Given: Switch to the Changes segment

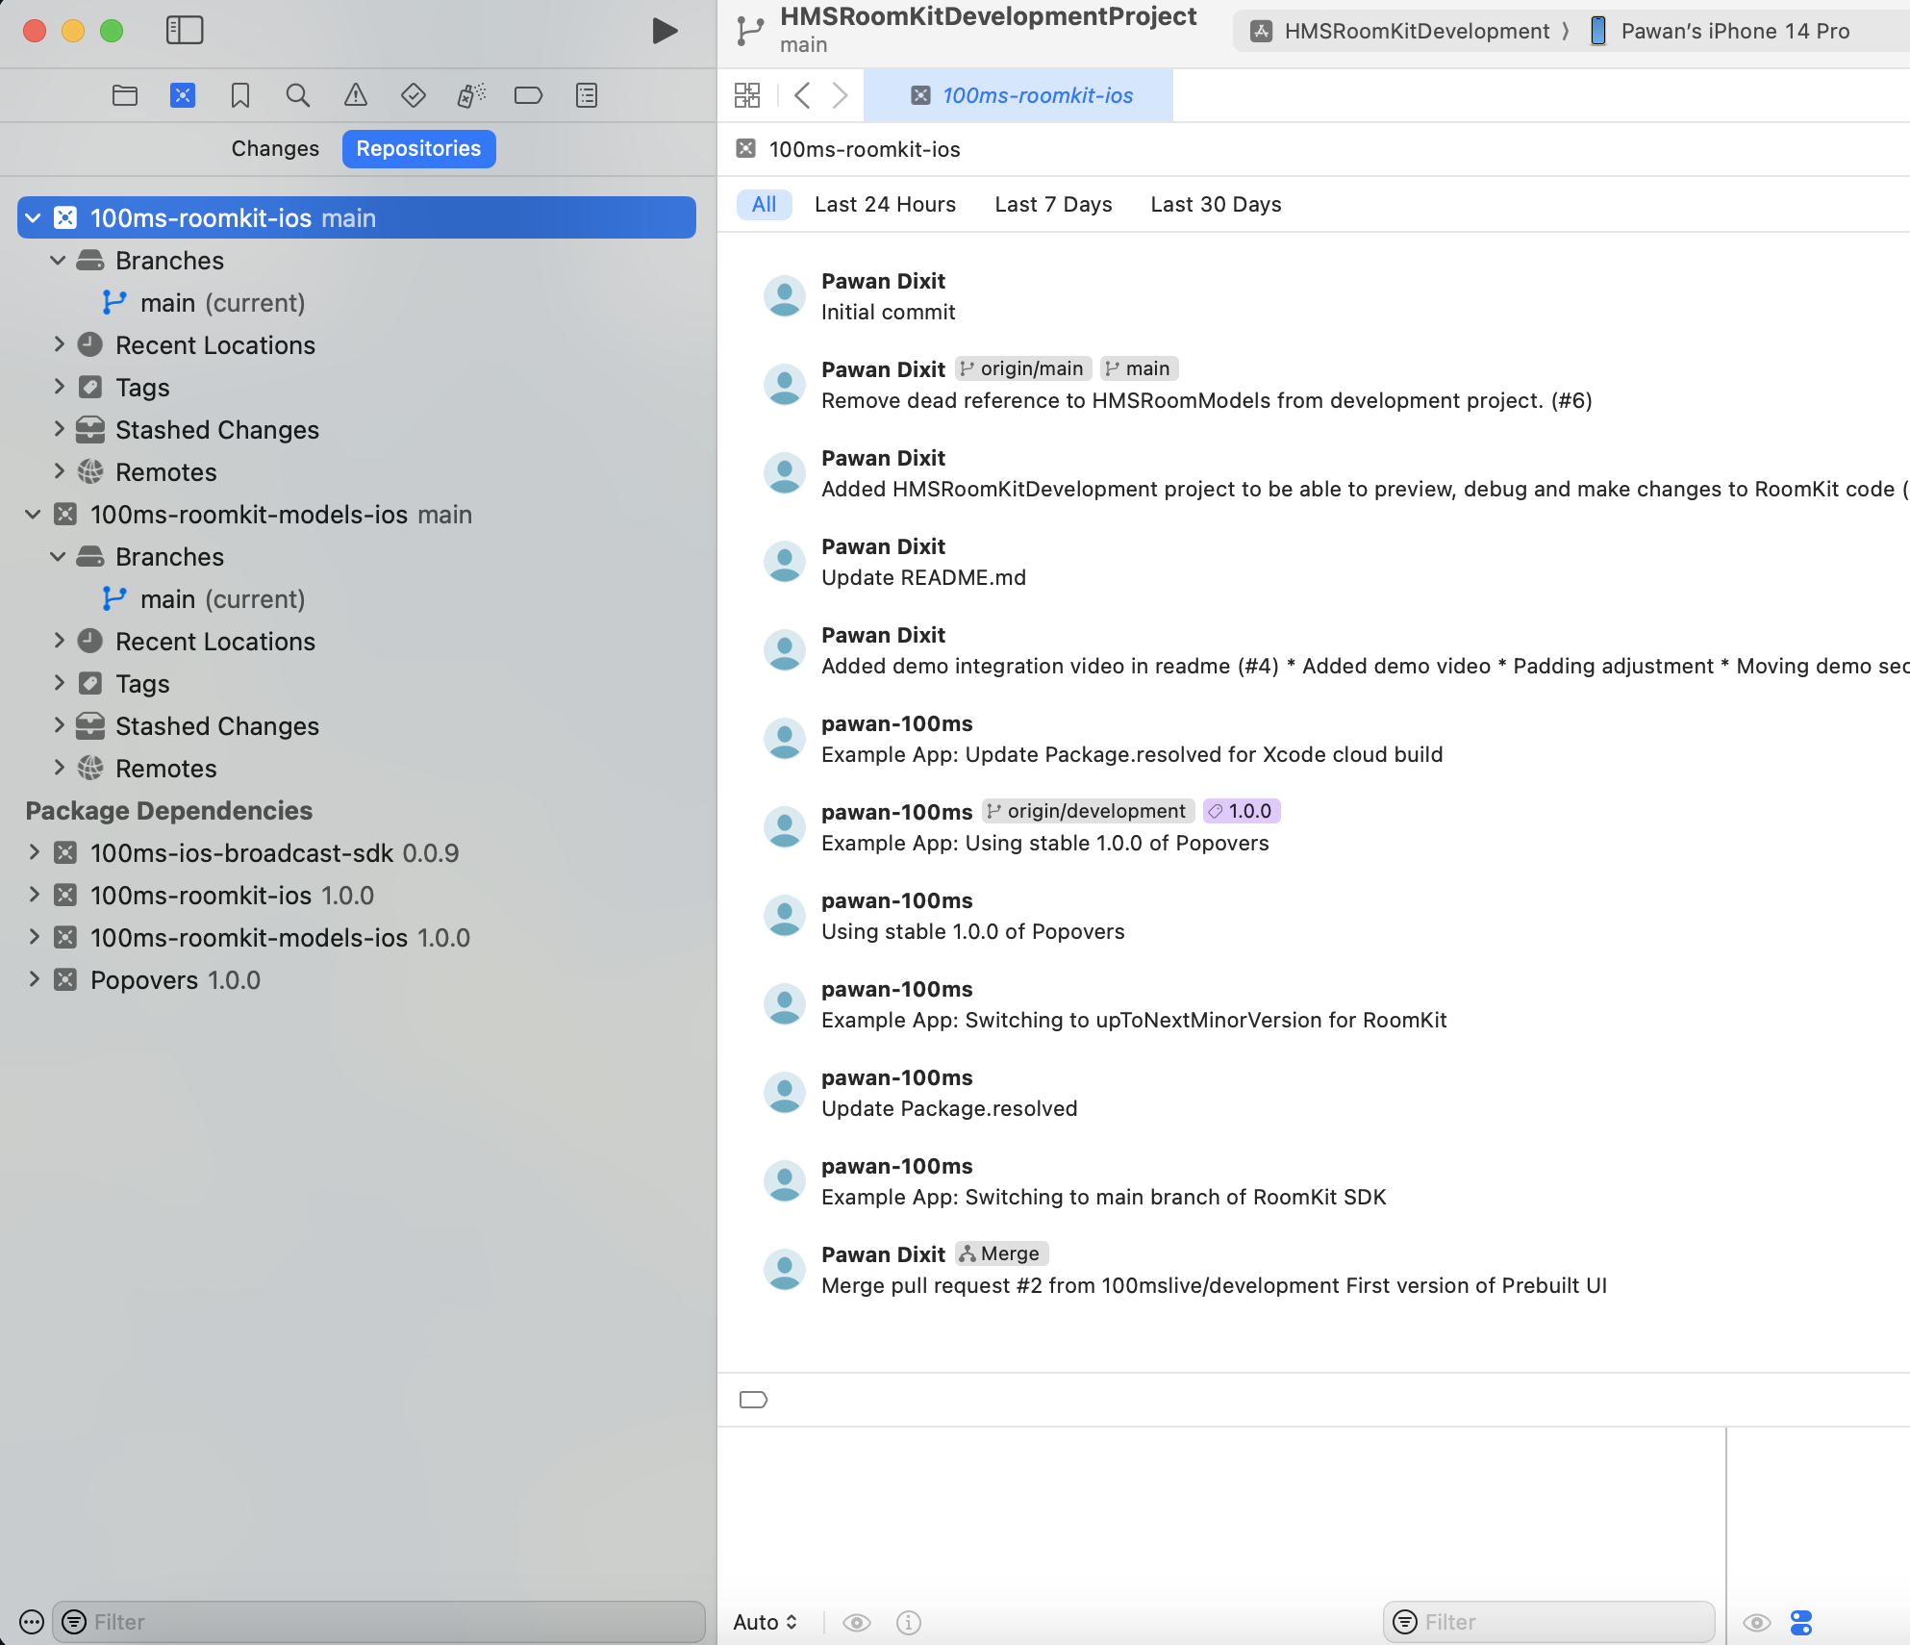Looking at the screenshot, I should 274,148.
